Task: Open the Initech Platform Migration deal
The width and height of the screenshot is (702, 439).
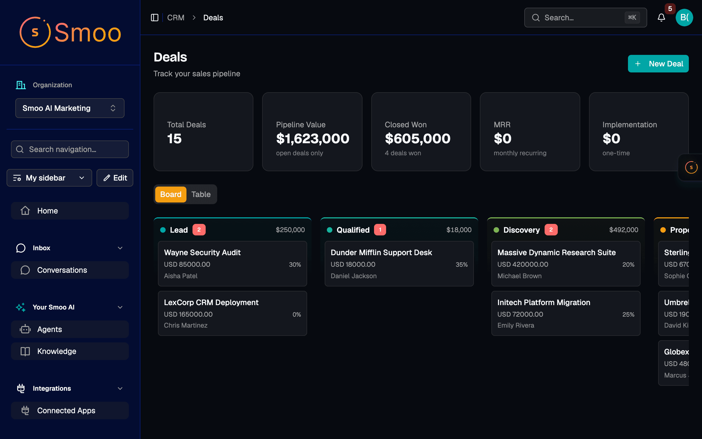Action: 566,314
